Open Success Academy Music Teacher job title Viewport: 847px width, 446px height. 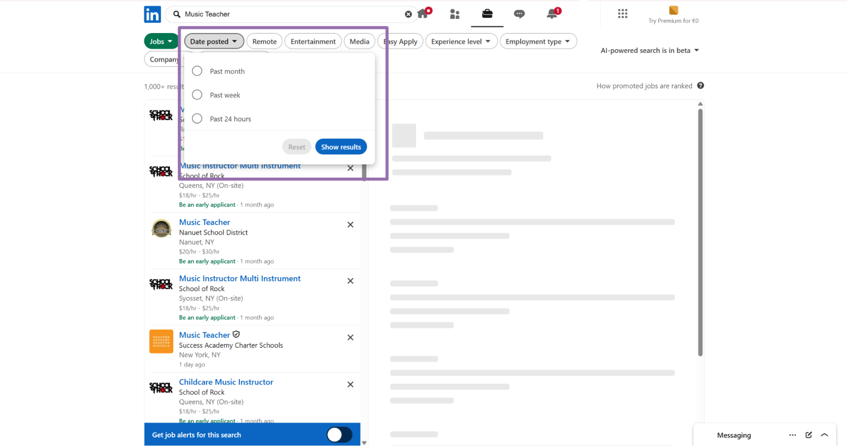pos(205,335)
